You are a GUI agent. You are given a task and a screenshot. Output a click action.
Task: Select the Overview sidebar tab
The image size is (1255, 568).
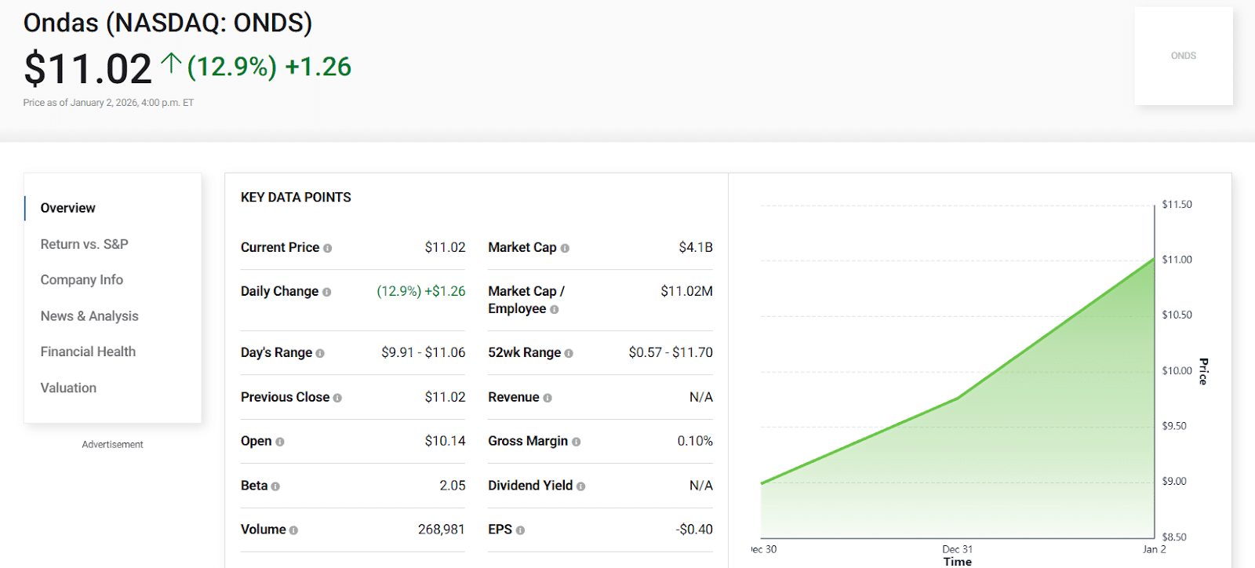click(x=68, y=208)
